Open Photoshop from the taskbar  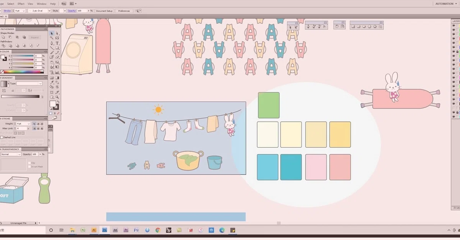coord(104,230)
